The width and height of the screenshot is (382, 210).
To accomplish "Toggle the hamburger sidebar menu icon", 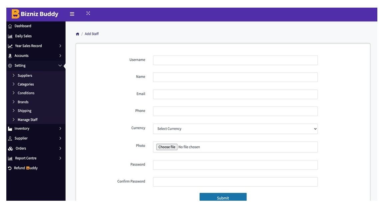I will click(72, 14).
